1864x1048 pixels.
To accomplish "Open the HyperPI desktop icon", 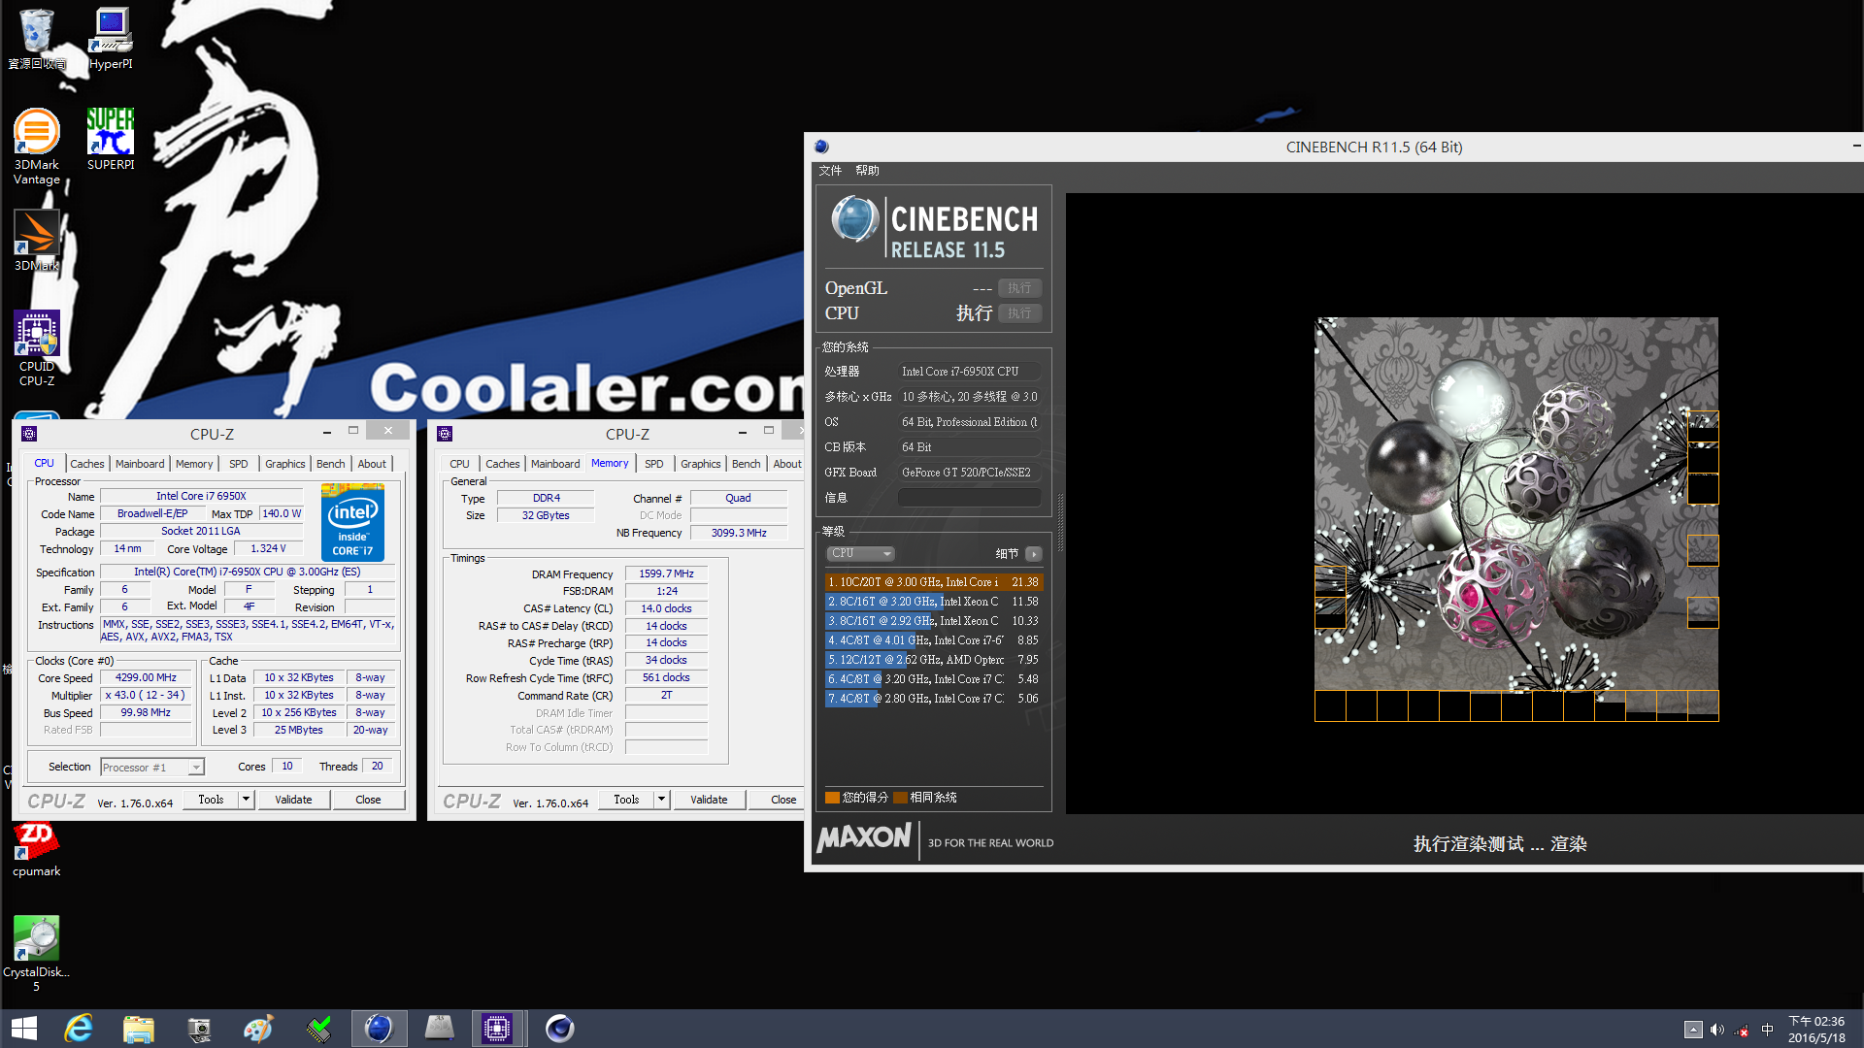I will [111, 39].
